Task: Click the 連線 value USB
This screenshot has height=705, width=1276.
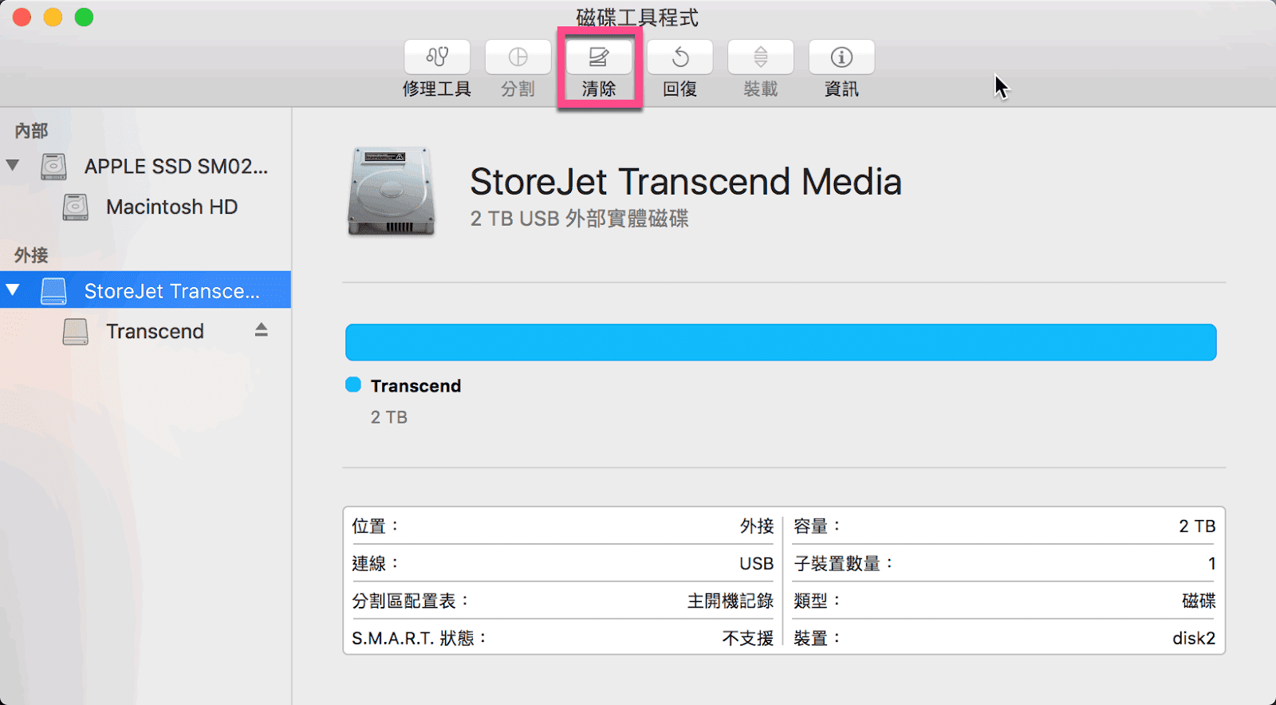Action: pyautogui.click(x=757, y=564)
